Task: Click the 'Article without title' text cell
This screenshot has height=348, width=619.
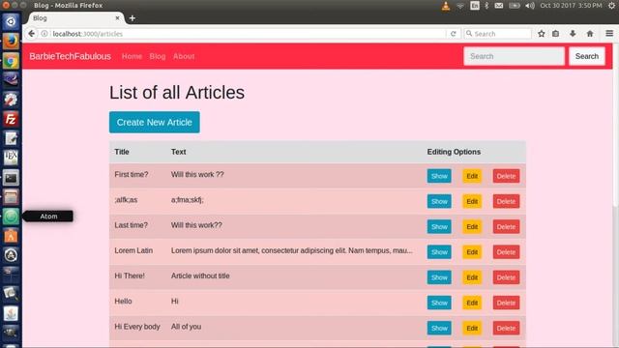Action: click(200, 275)
